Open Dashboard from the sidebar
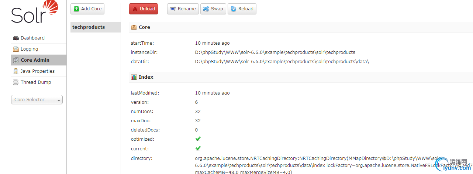The width and height of the screenshot is (473, 174). tap(39, 38)
